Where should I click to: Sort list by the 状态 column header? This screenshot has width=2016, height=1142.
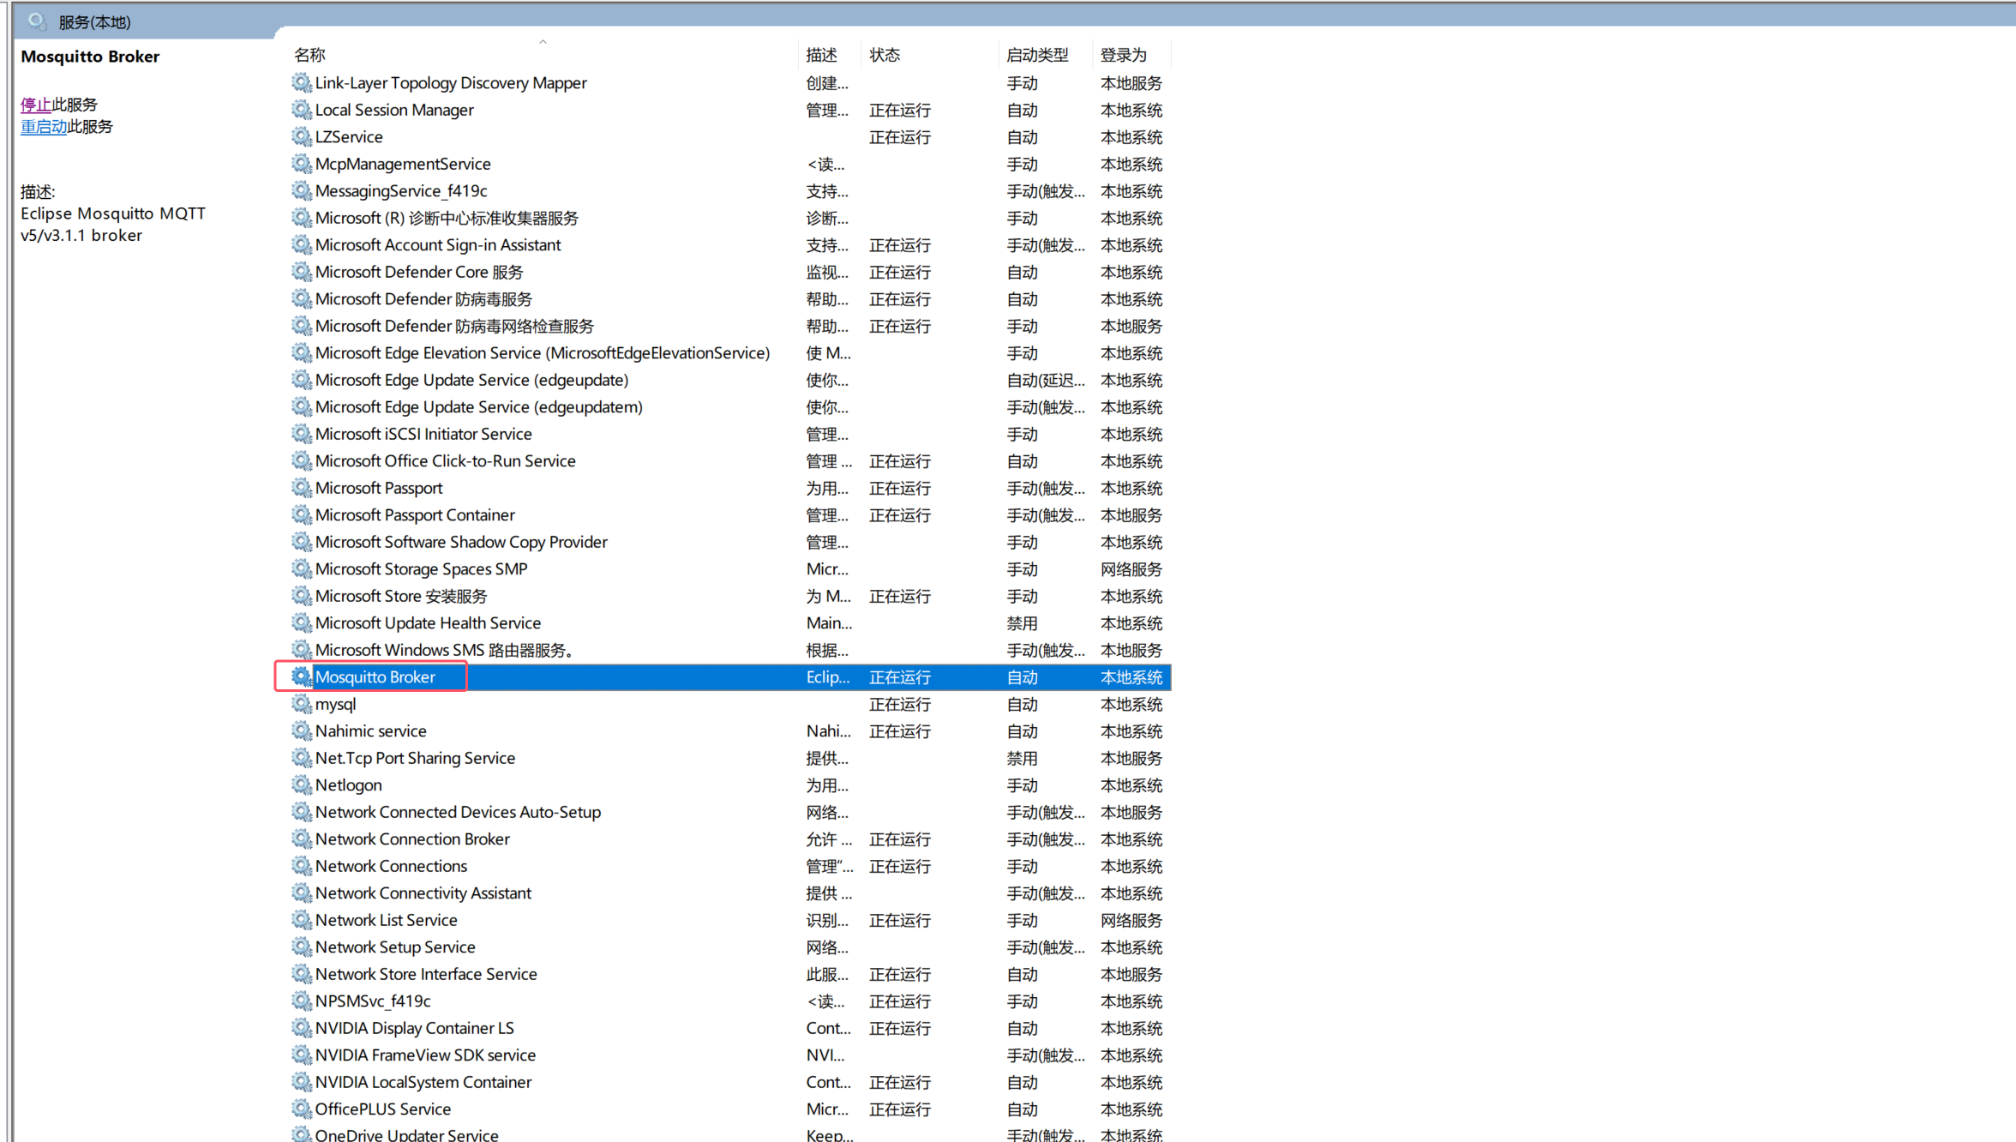click(x=885, y=55)
